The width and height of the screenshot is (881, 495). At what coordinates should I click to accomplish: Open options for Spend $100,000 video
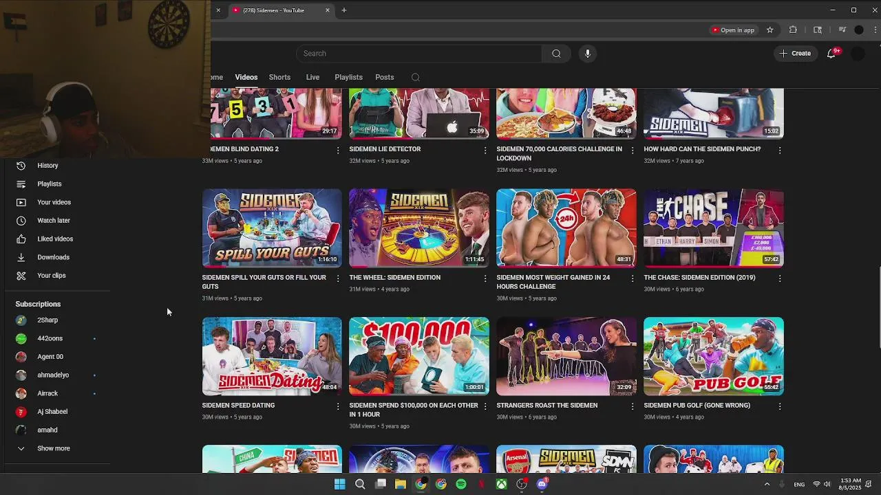485,406
